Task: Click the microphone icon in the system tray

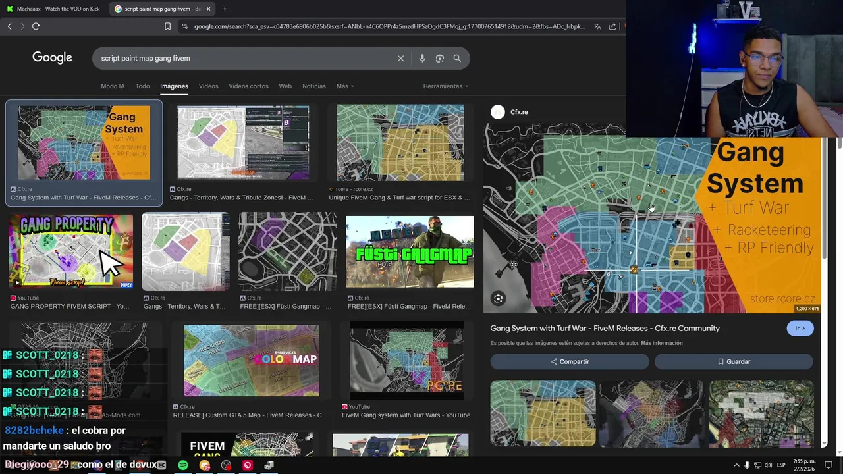Action: [x=747, y=465]
